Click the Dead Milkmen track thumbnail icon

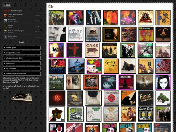(x=5, y=21)
